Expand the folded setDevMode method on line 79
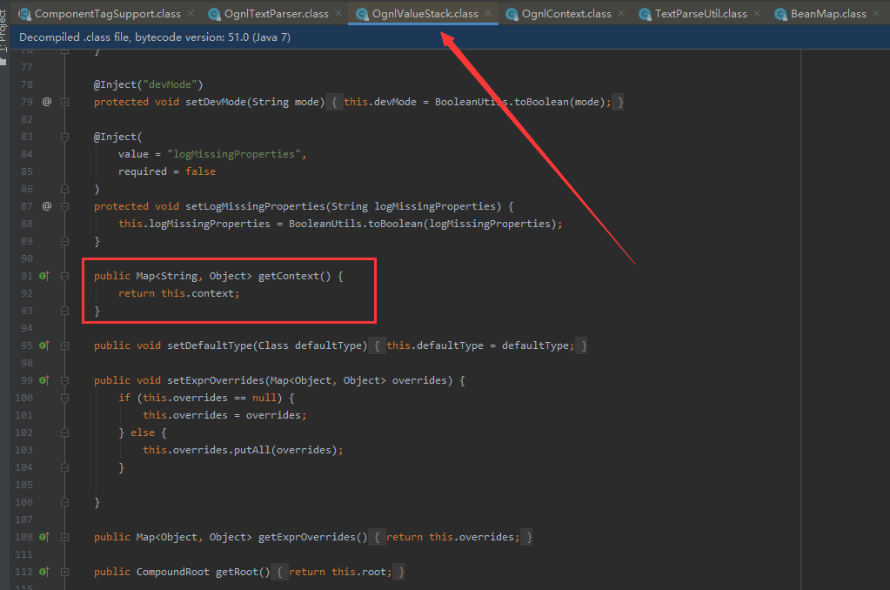The width and height of the screenshot is (890, 590). (64, 102)
